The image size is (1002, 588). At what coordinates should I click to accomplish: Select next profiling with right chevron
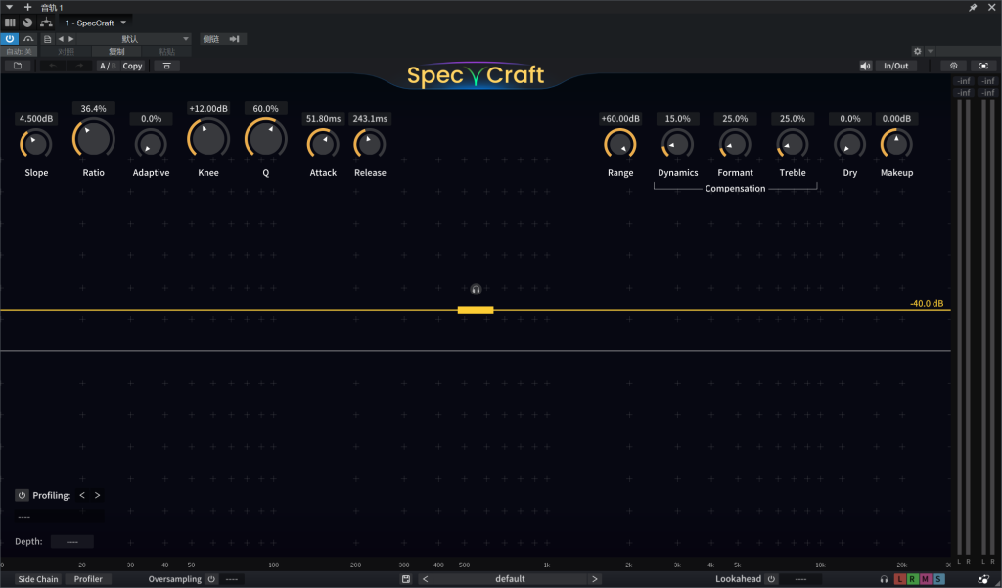(x=97, y=495)
